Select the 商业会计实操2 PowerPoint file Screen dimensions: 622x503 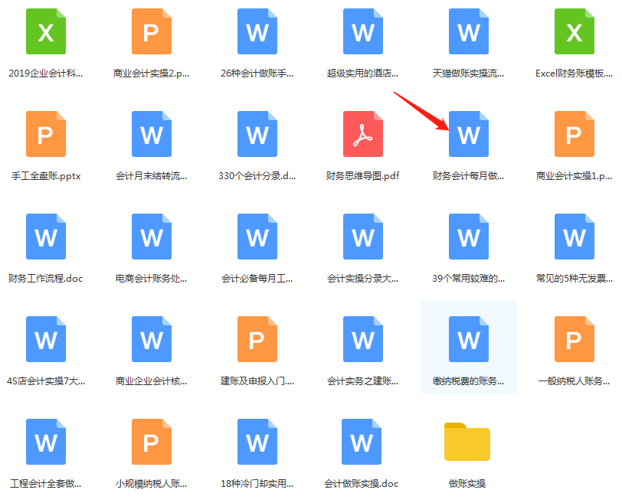click(151, 32)
